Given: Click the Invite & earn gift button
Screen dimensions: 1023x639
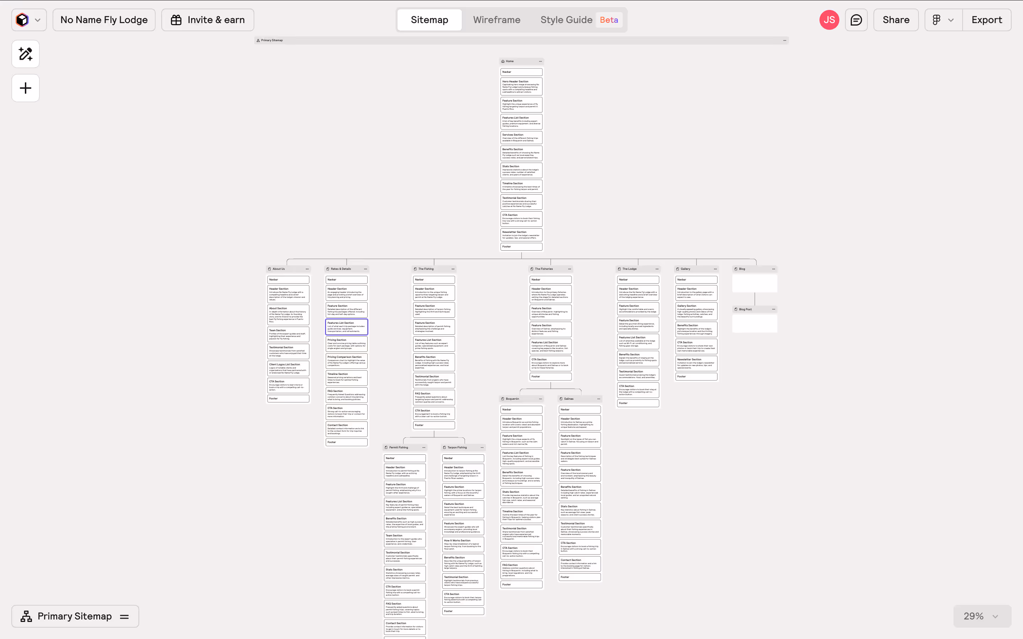Looking at the screenshot, I should pyautogui.click(x=207, y=20).
